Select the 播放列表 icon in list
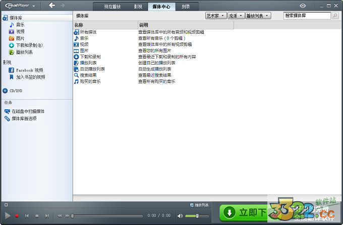The height and width of the screenshot is (225, 343). (76, 63)
